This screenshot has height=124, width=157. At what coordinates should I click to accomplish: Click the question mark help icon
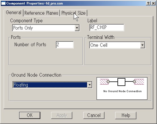pyautogui.click(x=148, y=3)
